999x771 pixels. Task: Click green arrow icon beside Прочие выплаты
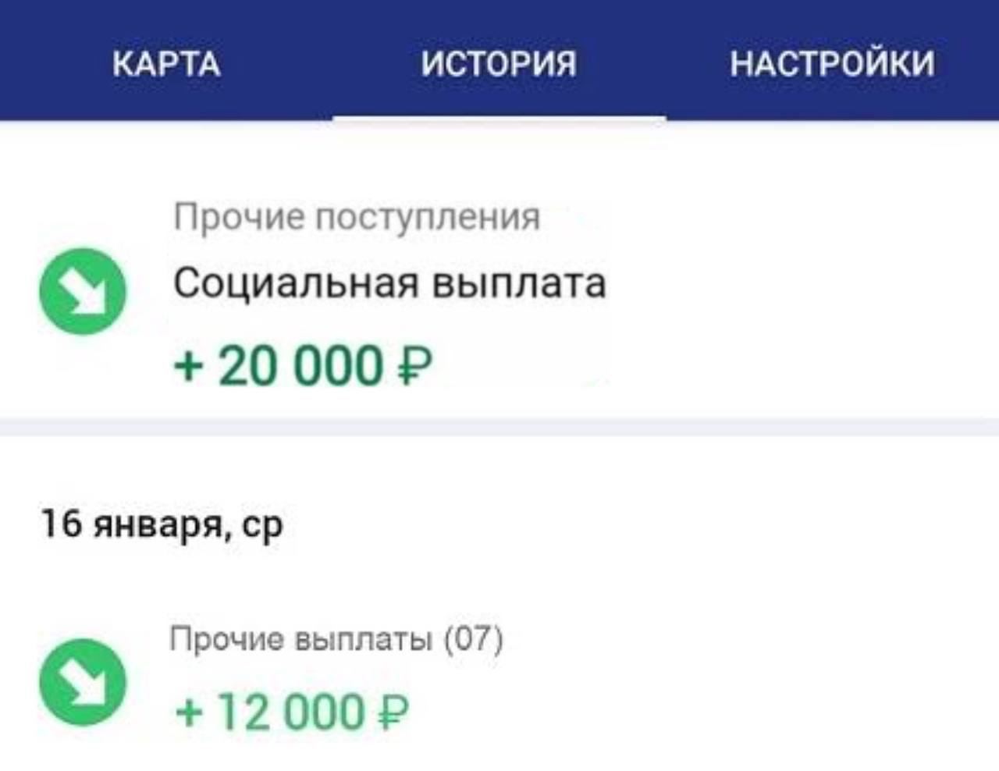click(x=83, y=681)
